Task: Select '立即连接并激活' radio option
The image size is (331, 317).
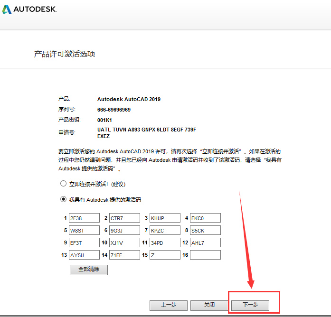Action: 63,184
